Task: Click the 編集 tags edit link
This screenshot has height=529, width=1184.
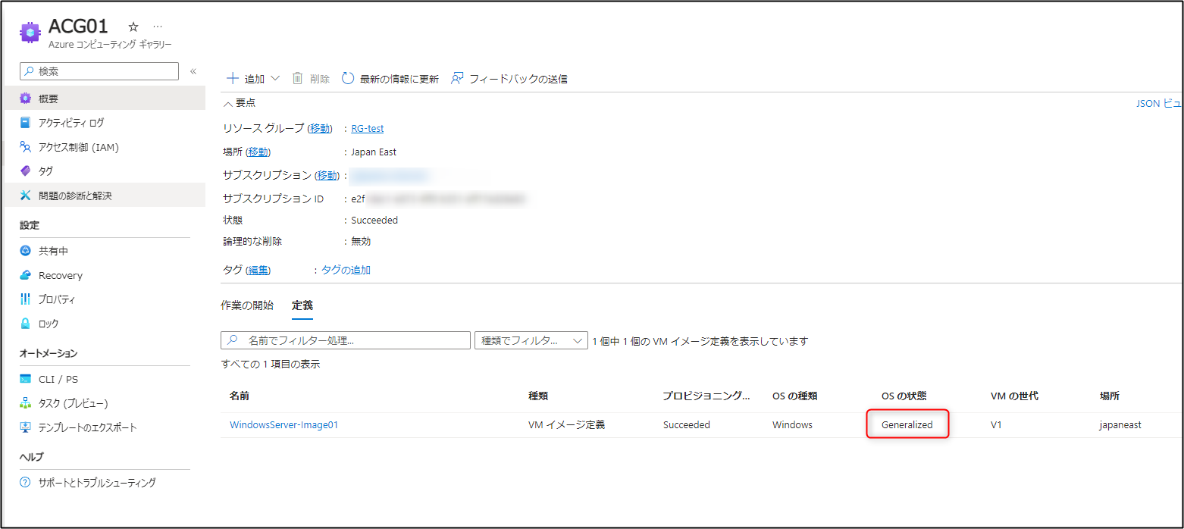Action: pos(258,270)
